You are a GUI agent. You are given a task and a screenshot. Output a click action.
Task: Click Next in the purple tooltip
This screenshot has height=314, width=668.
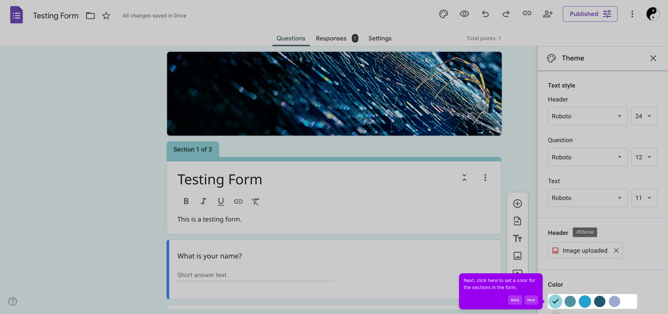531,300
